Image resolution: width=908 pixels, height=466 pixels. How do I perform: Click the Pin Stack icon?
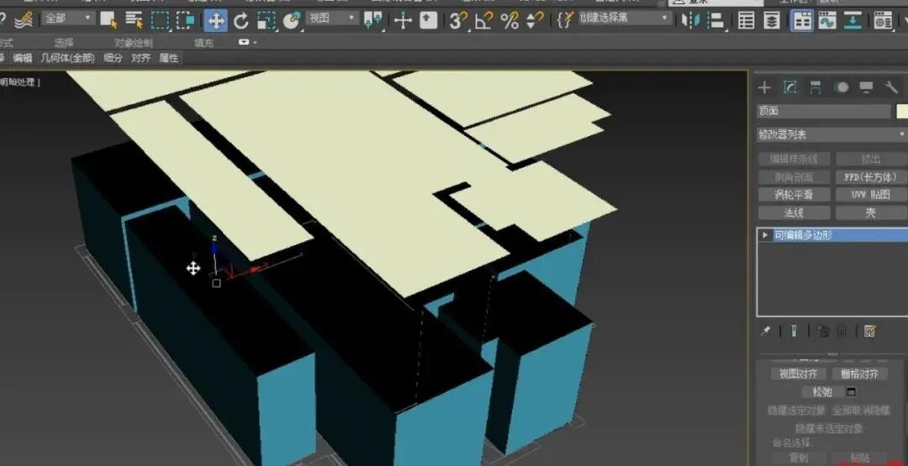(x=766, y=332)
